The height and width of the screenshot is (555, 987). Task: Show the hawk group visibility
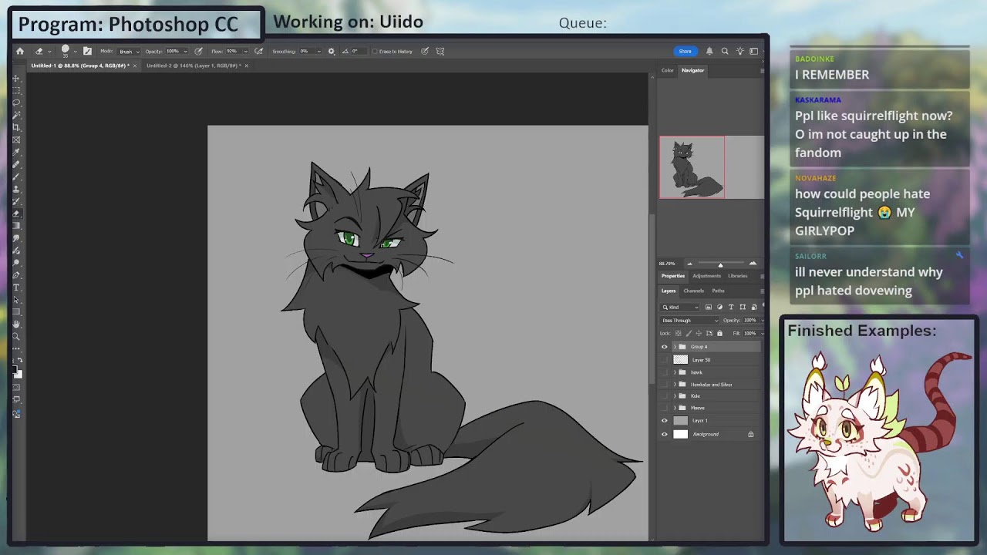pyautogui.click(x=665, y=372)
